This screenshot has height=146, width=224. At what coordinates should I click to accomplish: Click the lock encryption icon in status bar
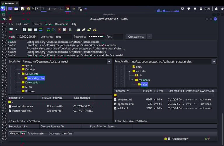(x=165, y=139)
